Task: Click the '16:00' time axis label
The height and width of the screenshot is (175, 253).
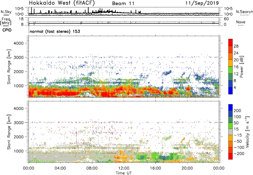Action: [156, 168]
